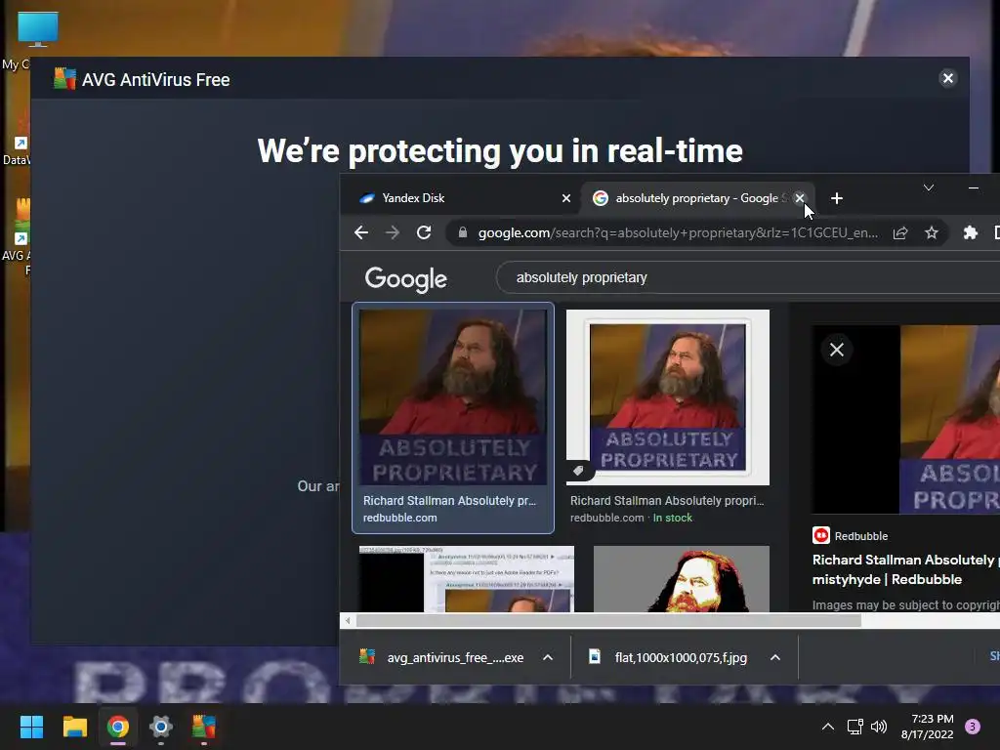The image size is (1000, 750).
Task: Open downloaded flat,1000x1000,075,f.jpg file
Action: click(x=667, y=657)
